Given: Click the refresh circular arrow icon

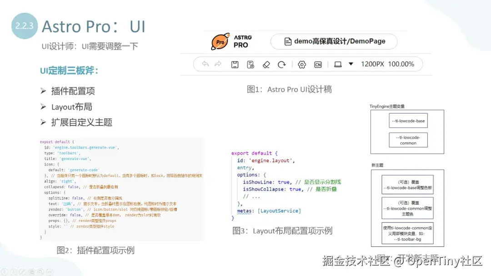Looking at the screenshot, I should [x=282, y=65].
